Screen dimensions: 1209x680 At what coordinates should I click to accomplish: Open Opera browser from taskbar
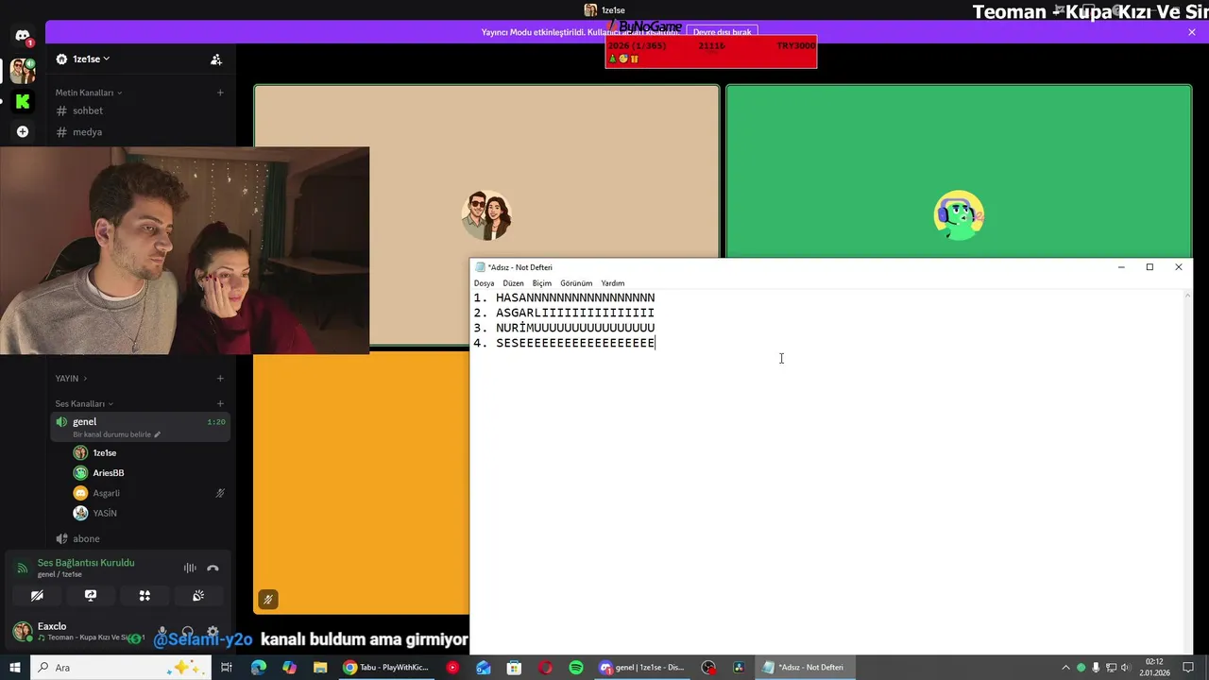[545, 668]
